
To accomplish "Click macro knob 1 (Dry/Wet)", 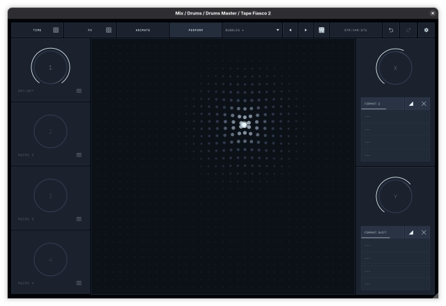I will (x=51, y=67).
